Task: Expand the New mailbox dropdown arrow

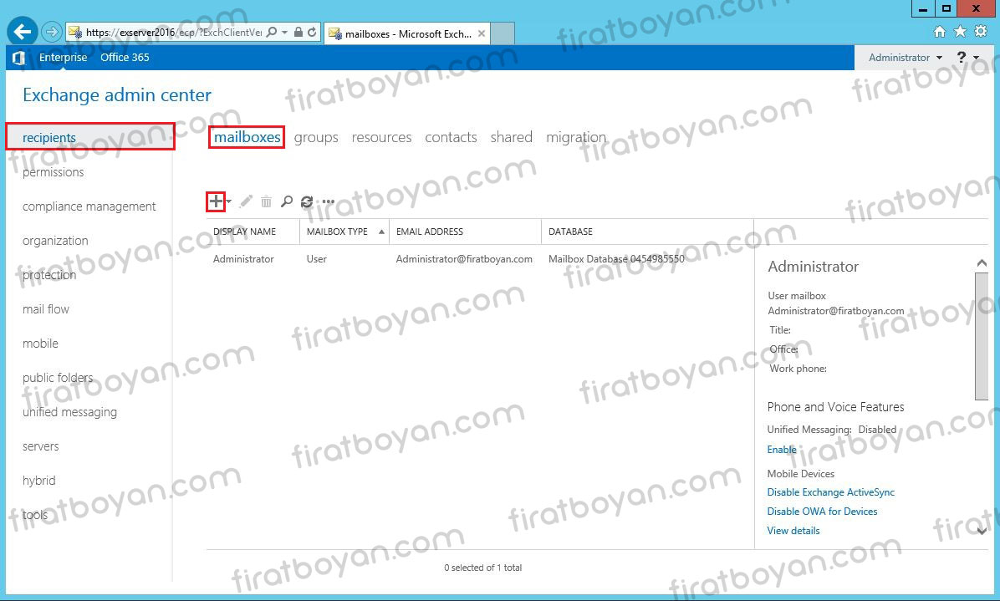Action: (228, 201)
